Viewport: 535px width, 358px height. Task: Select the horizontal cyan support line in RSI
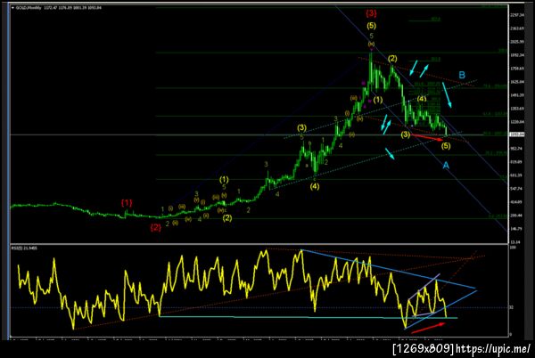pyautogui.click(x=309, y=317)
